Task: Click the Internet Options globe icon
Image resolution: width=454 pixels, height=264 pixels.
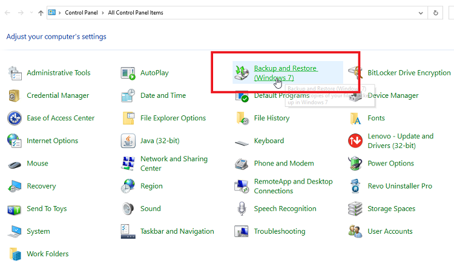Action: pos(14,141)
